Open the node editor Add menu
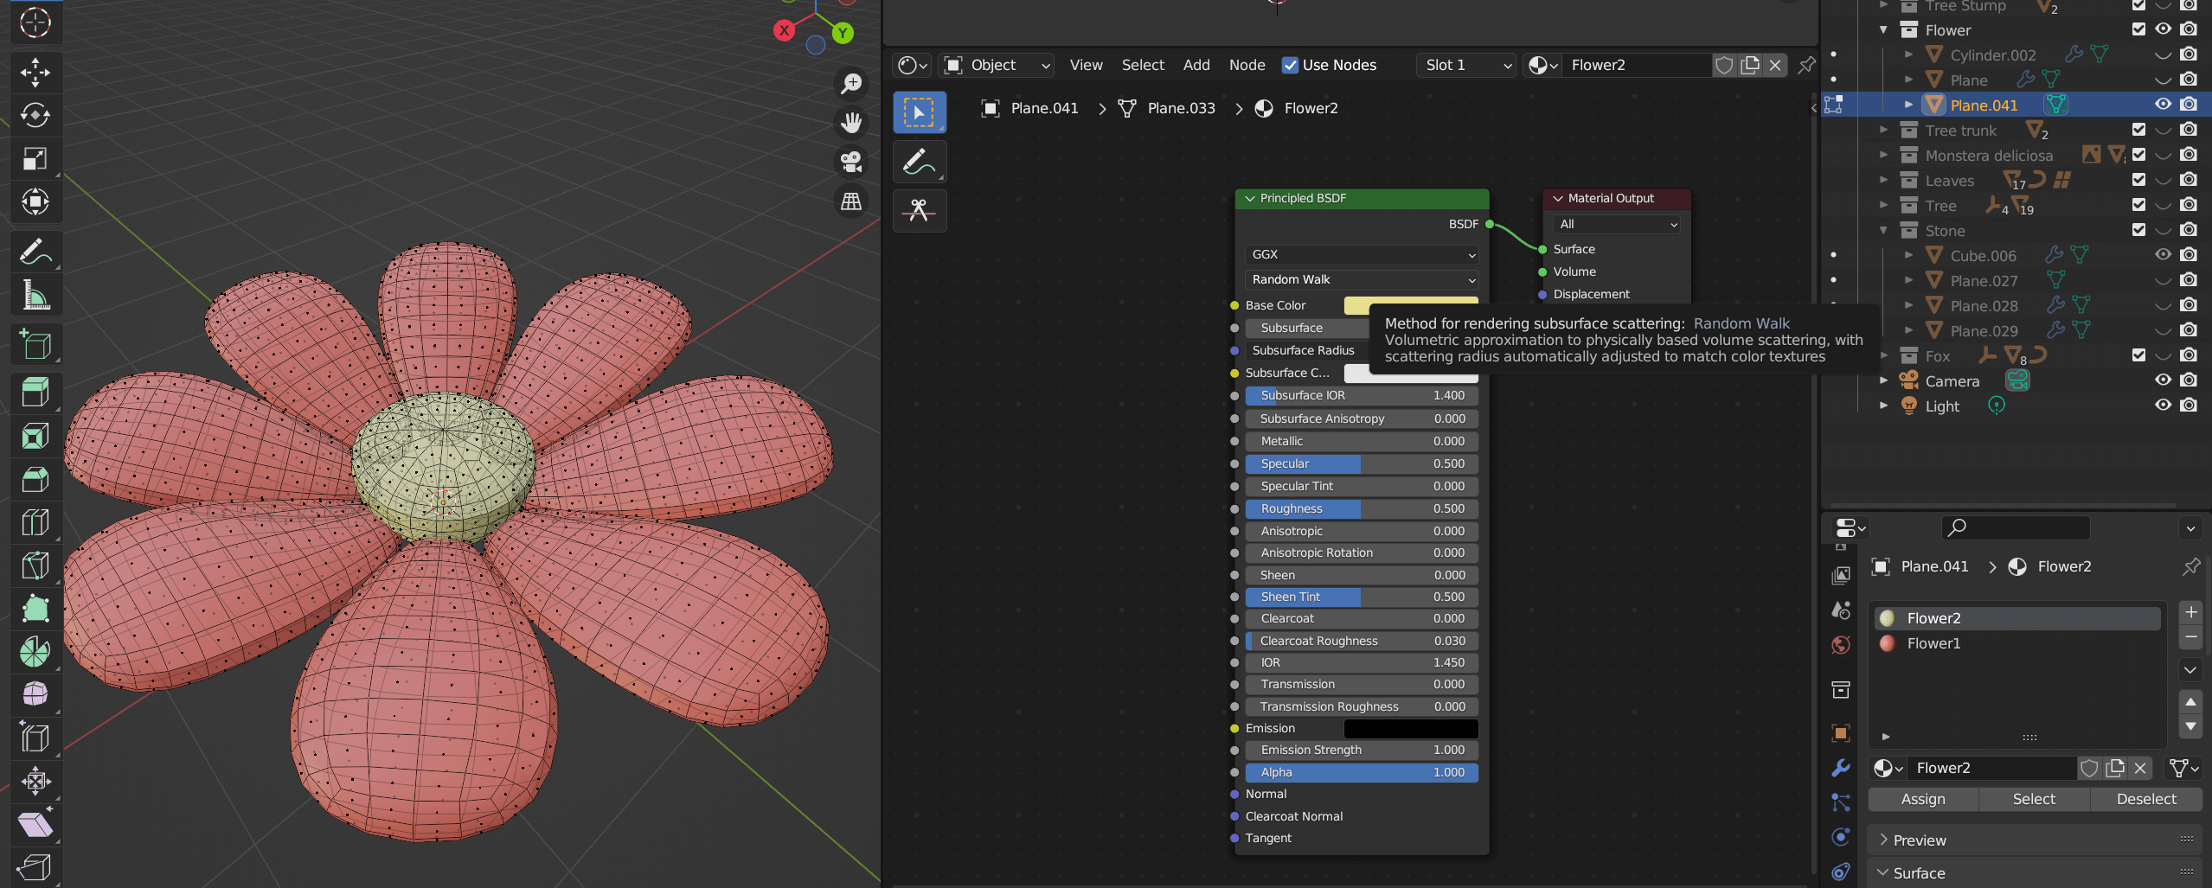2212x888 pixels. (1196, 65)
